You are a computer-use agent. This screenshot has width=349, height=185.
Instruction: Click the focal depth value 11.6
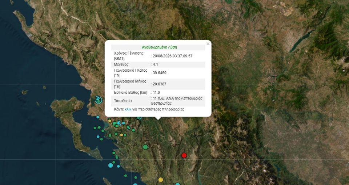(x=156, y=92)
